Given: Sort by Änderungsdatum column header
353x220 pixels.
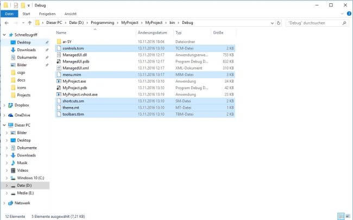Looking at the screenshot, I should [153, 33].
